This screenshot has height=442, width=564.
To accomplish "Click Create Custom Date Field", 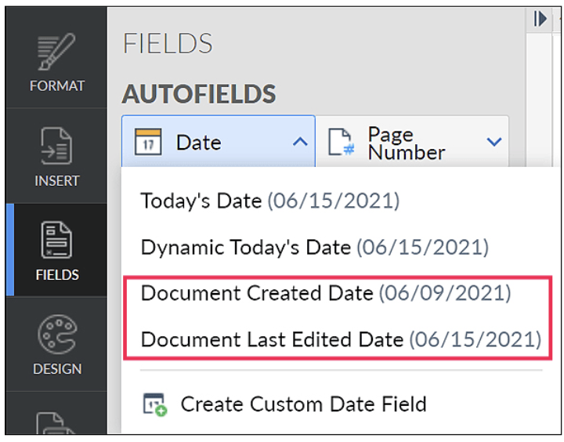I will click(303, 404).
